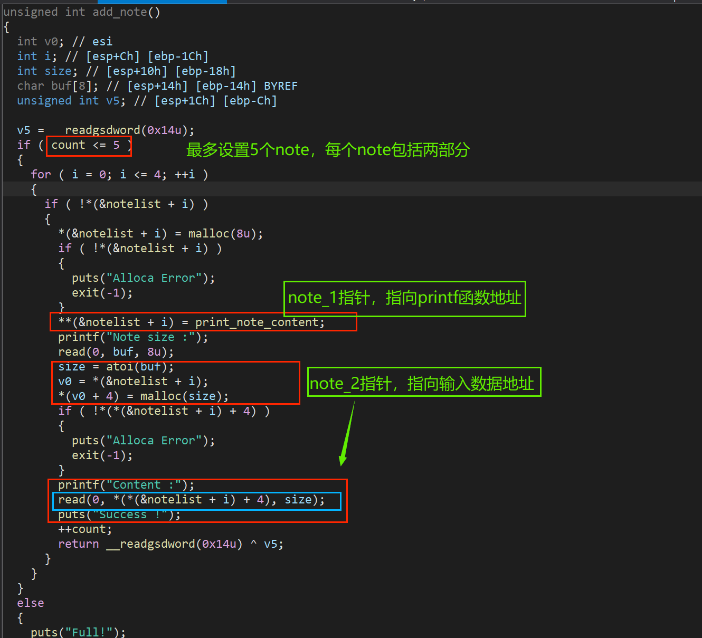702x638 pixels.
Task: Select the declaration line 'int v0; // esi'
Action: (64, 41)
